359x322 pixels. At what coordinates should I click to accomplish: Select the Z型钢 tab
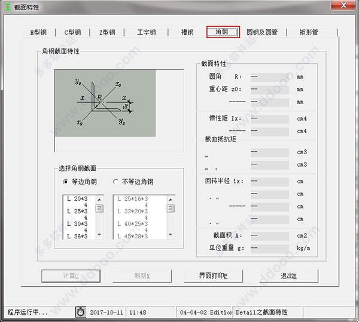click(107, 32)
